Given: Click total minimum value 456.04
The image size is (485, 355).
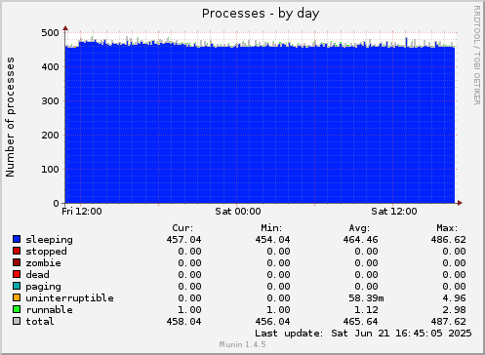Looking at the screenshot, I should click(x=272, y=322).
